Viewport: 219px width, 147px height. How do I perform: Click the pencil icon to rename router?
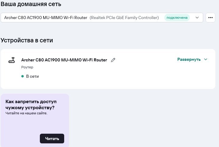(x=113, y=60)
